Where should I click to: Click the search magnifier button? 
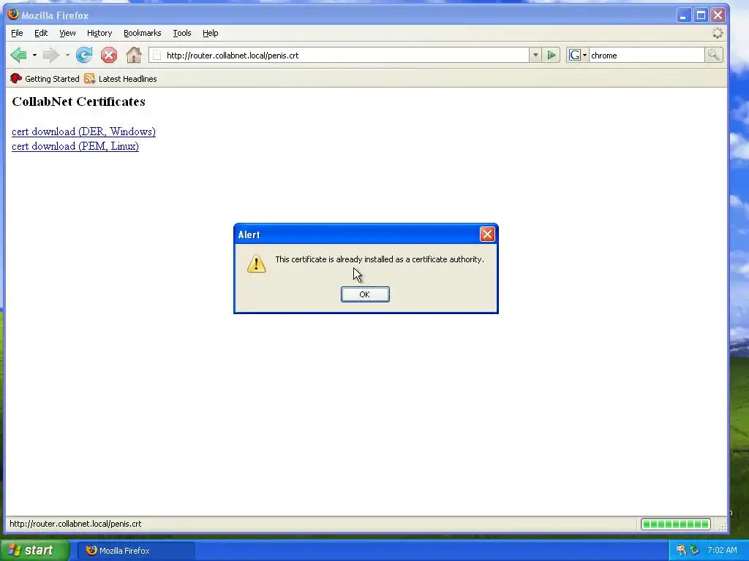coord(713,56)
